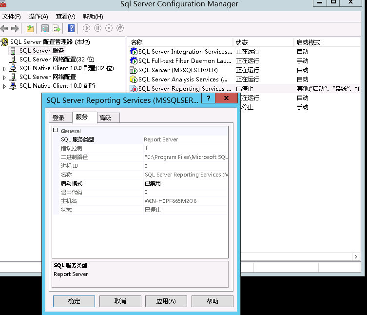Select SQL Server 网络配置 tree item
The width and height of the screenshot is (367, 315).
pyautogui.click(x=48, y=77)
